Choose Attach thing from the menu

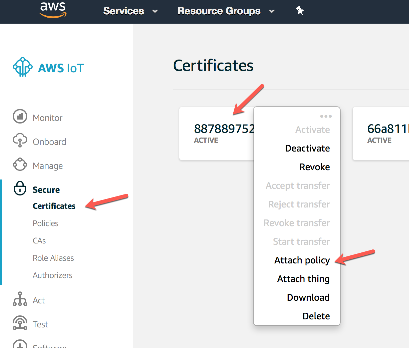point(303,279)
